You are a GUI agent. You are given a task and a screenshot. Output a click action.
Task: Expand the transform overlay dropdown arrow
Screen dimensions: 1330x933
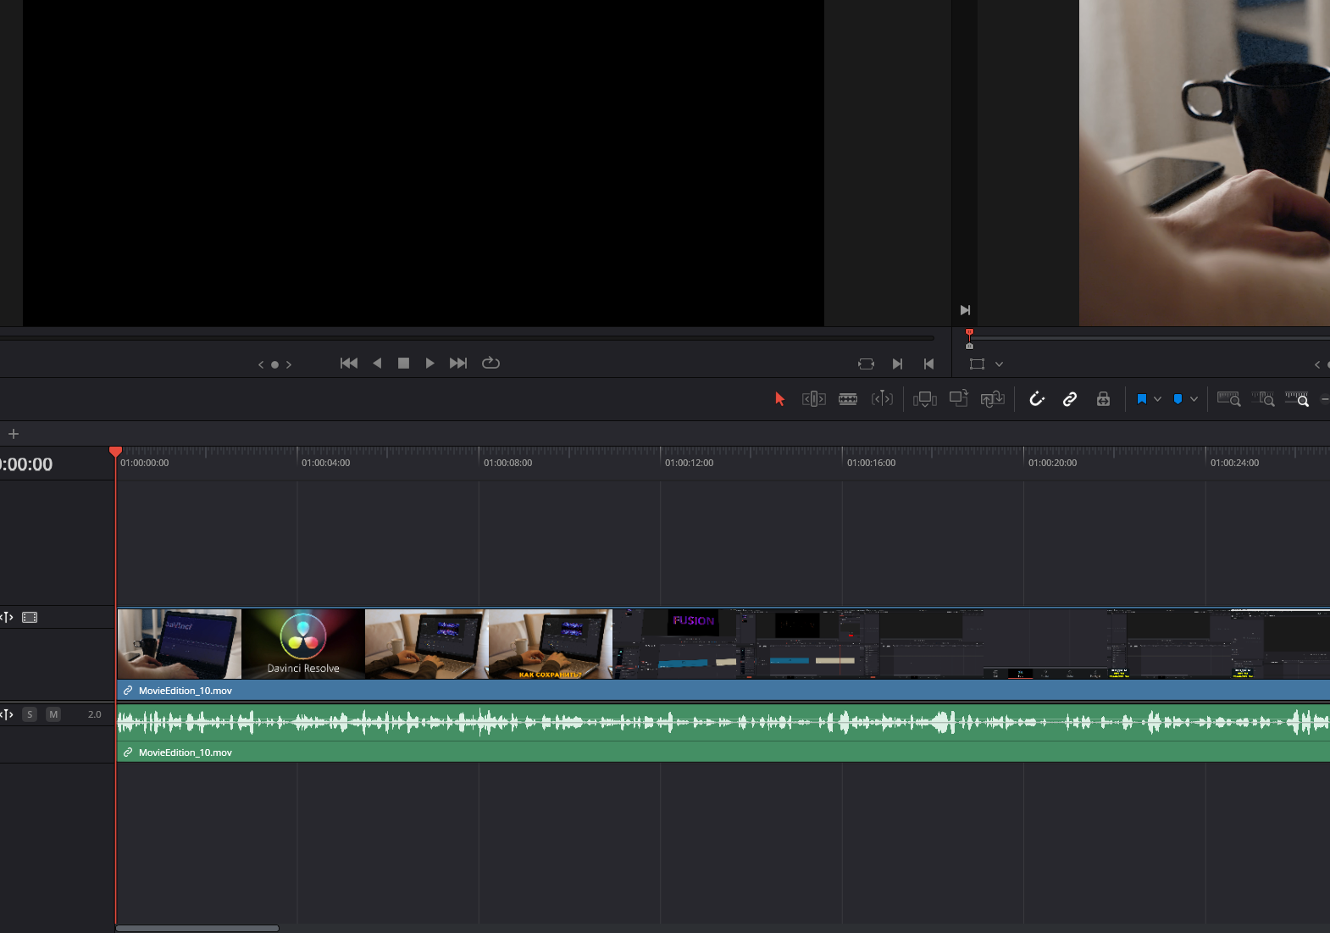tap(1000, 364)
